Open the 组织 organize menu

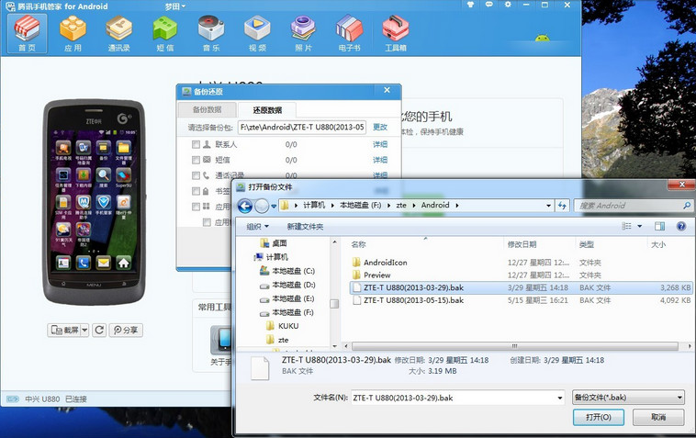point(257,226)
